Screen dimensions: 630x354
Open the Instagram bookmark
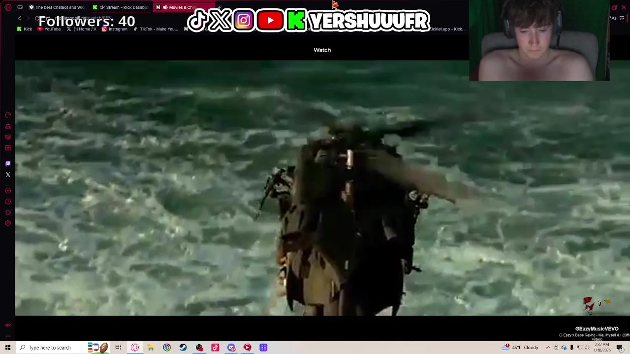(115, 29)
